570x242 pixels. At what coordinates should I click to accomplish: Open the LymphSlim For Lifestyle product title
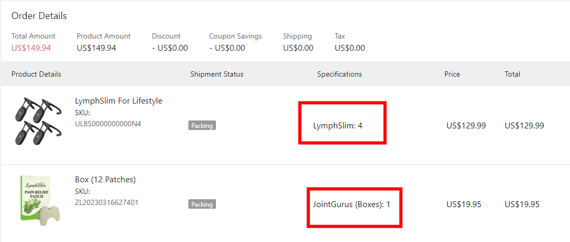[119, 101]
